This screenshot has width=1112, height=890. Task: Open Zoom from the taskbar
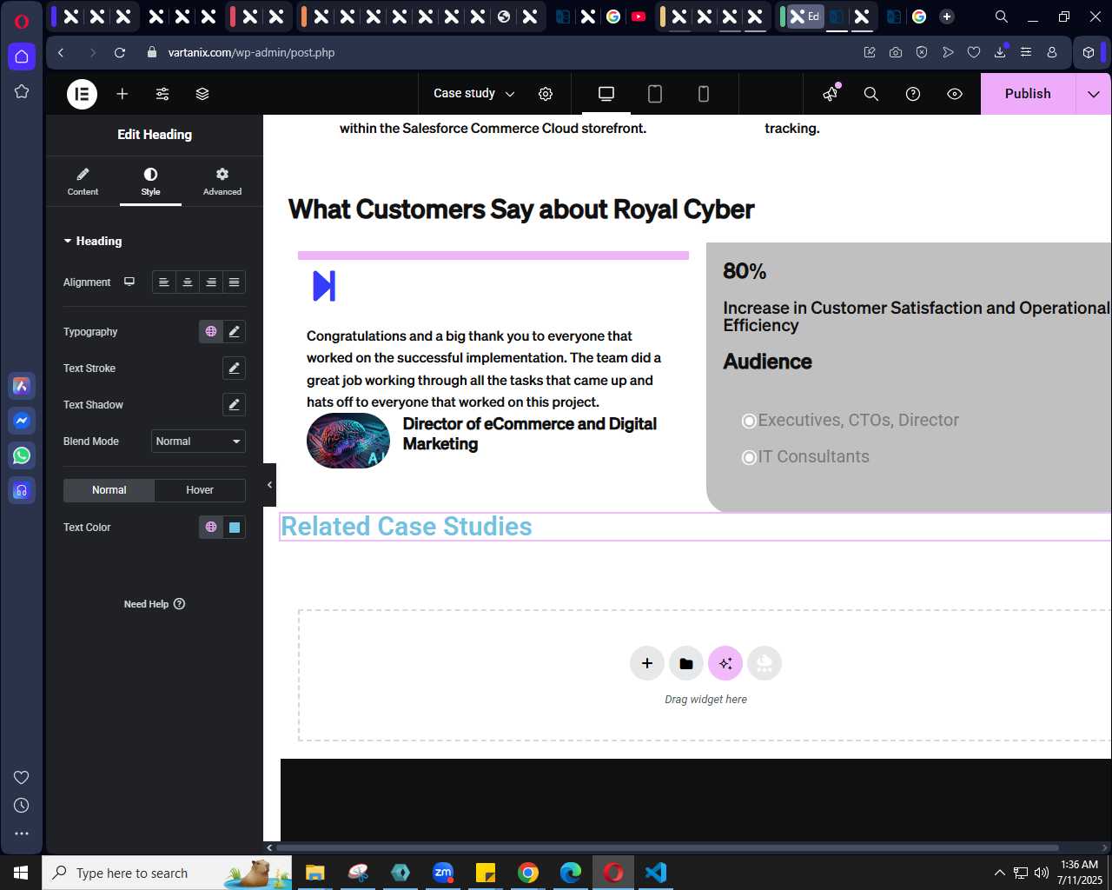[x=443, y=873]
